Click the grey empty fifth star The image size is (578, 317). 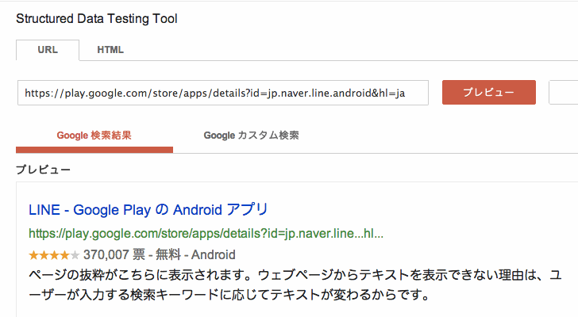click(x=75, y=255)
